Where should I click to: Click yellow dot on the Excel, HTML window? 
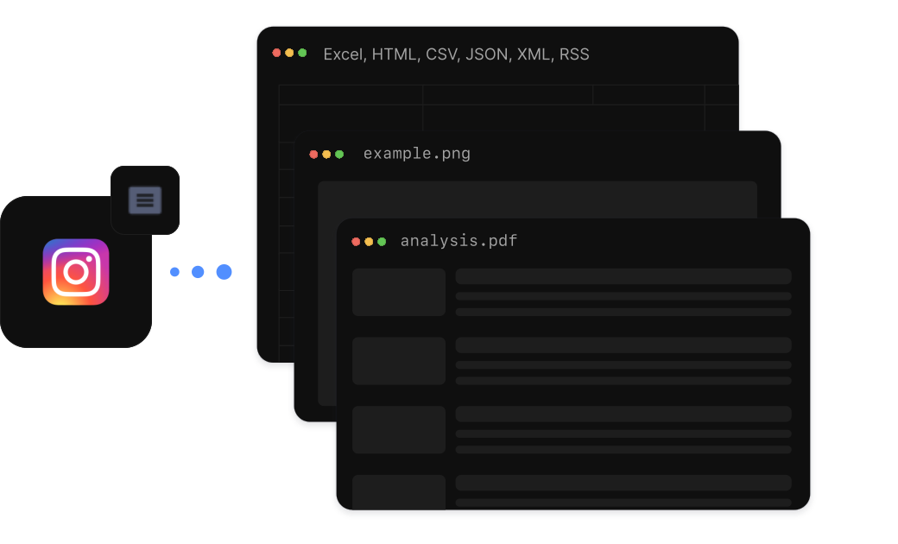[x=289, y=53]
